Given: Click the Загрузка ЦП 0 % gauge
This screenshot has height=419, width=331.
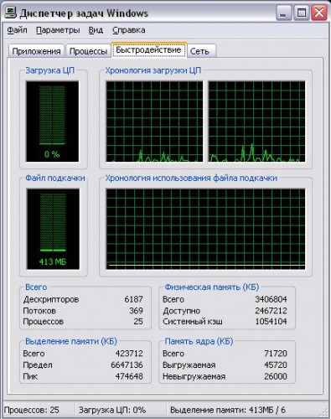Looking at the screenshot, I should coord(52,122).
